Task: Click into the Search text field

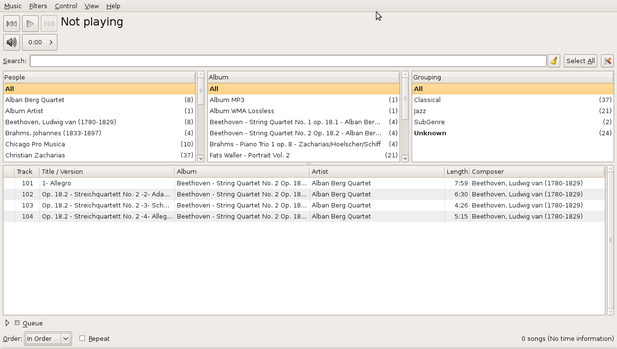Action: [288, 61]
